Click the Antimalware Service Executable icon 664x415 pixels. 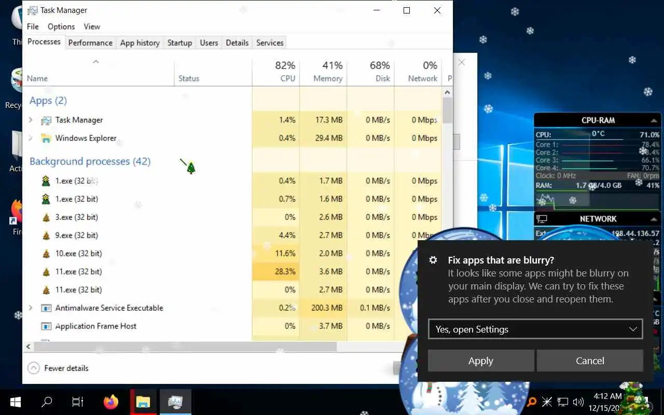pyautogui.click(x=46, y=308)
